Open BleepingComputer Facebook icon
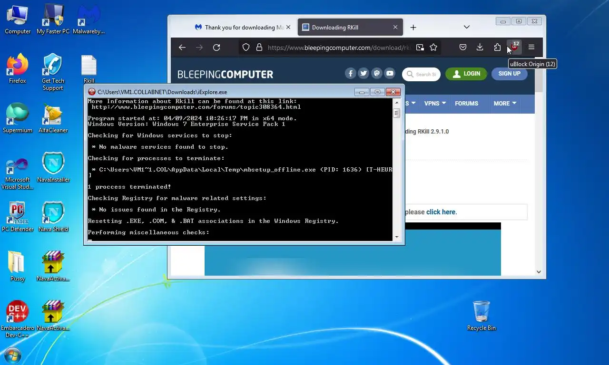 click(x=351, y=73)
